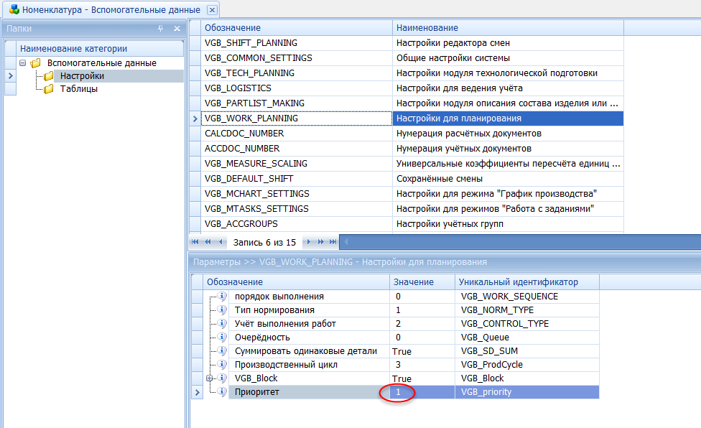The height and width of the screenshot is (428, 701).
Task: Sort by Наименование column header
Action: (507, 27)
